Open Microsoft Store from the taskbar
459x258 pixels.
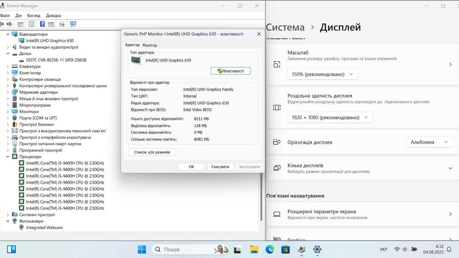point(285,249)
